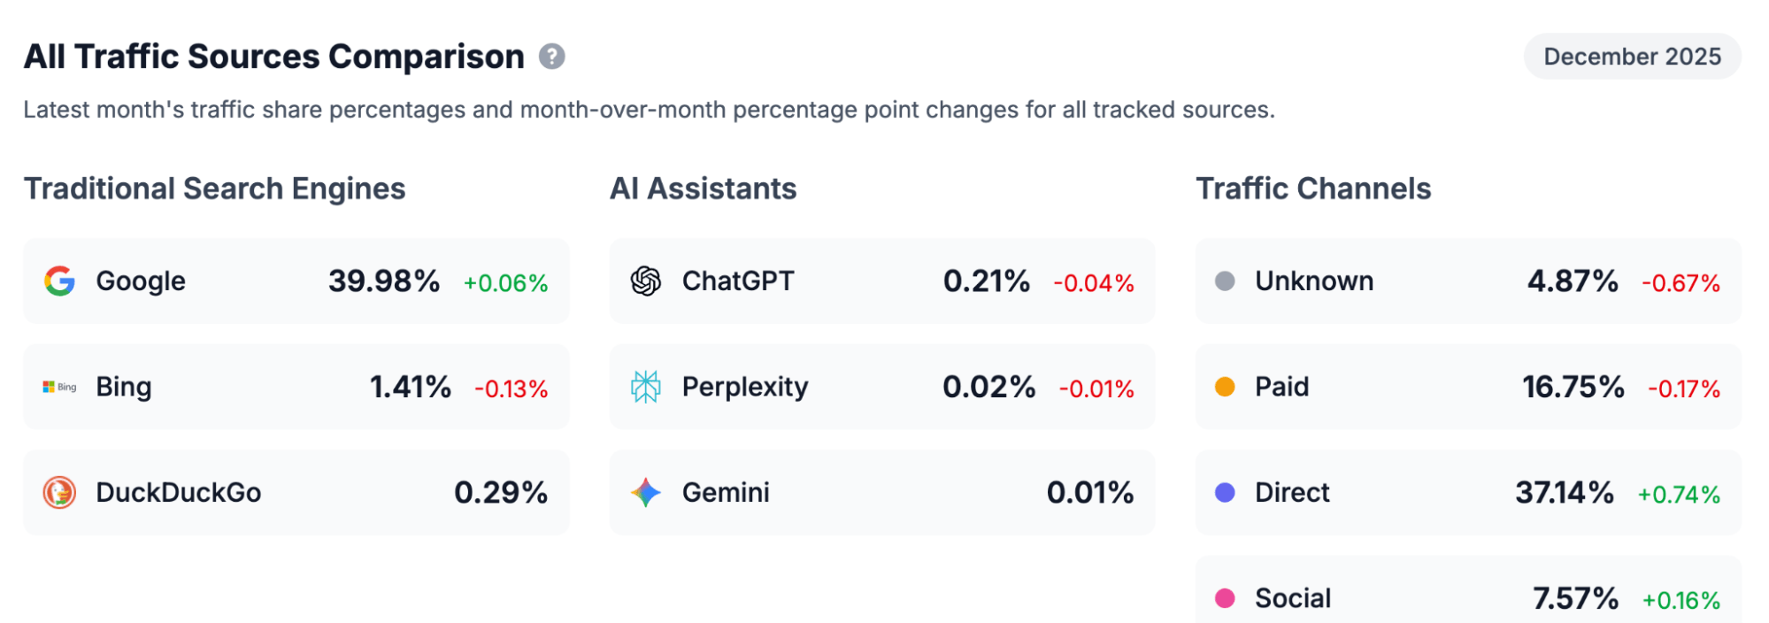Click the All Traffic Sources Comparison title

[274, 57]
